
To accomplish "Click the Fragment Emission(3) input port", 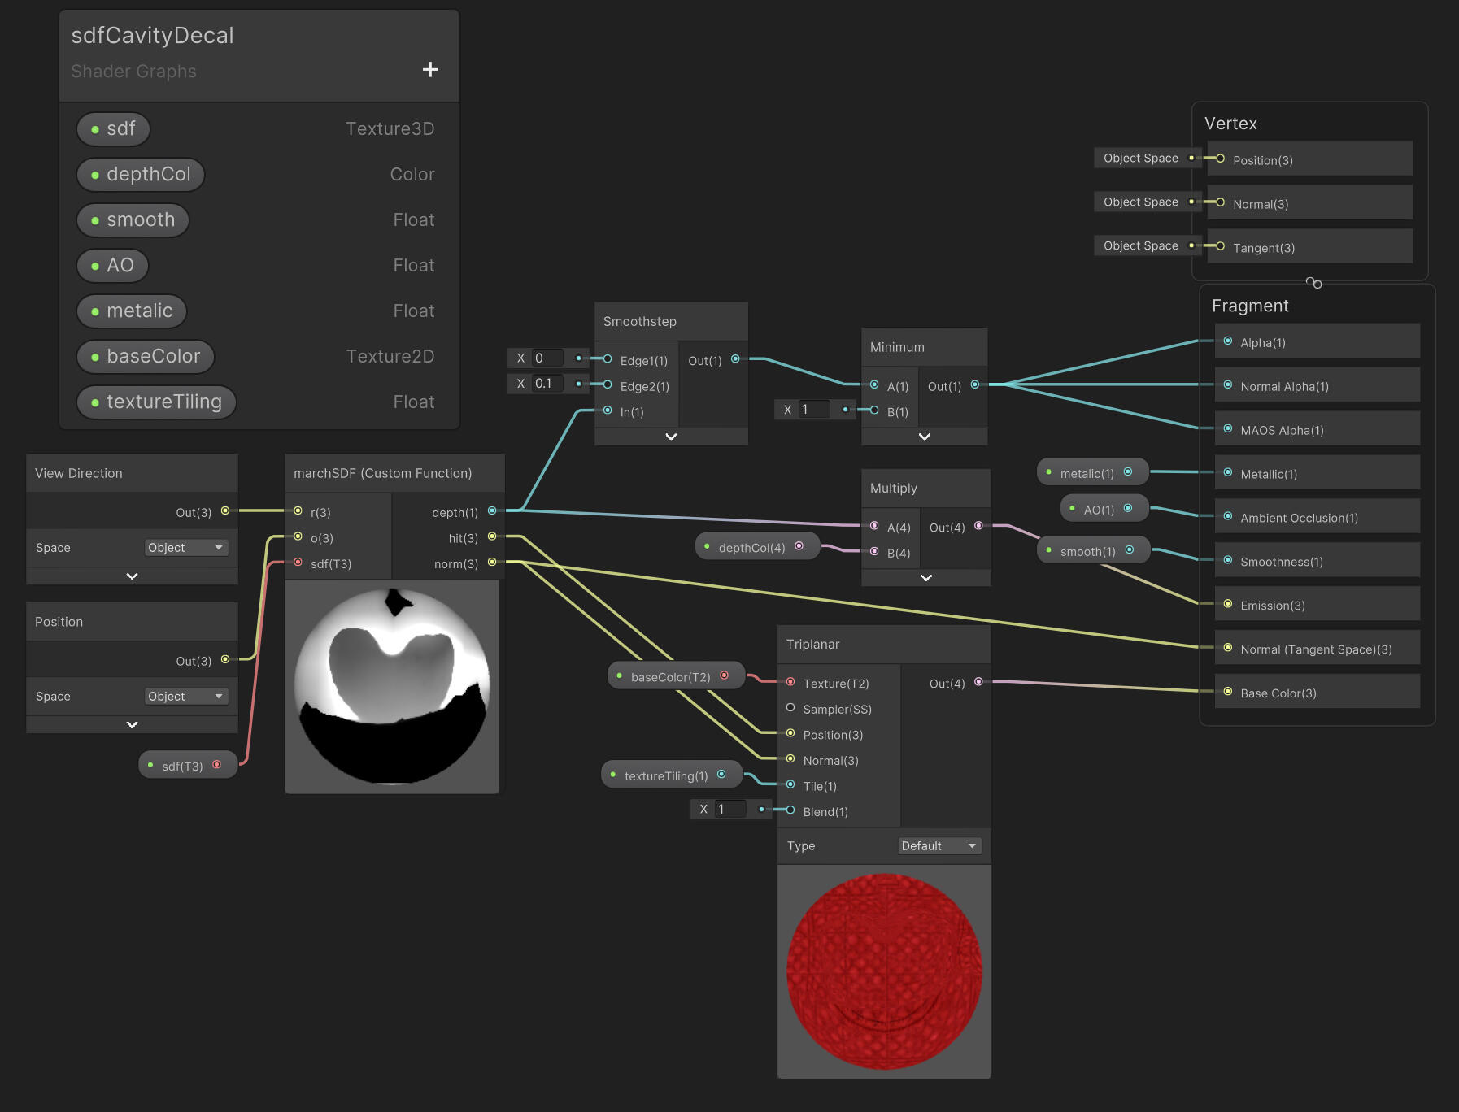I will click(x=1228, y=604).
